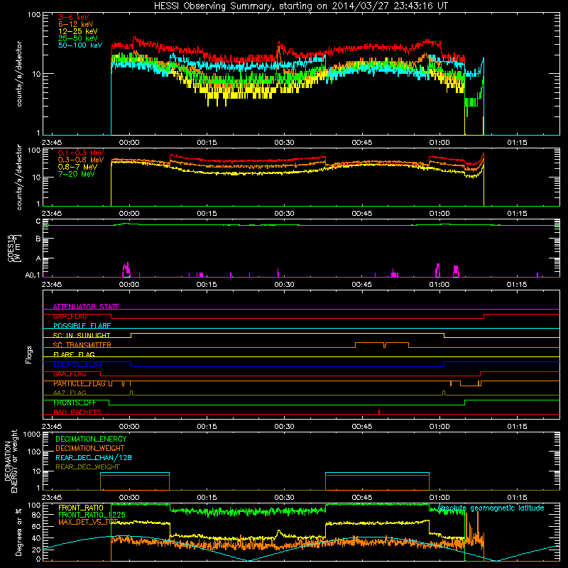The width and height of the screenshot is (568, 568).
Task: Select the SAA_FLAG label
Action: pyautogui.click(x=70, y=374)
